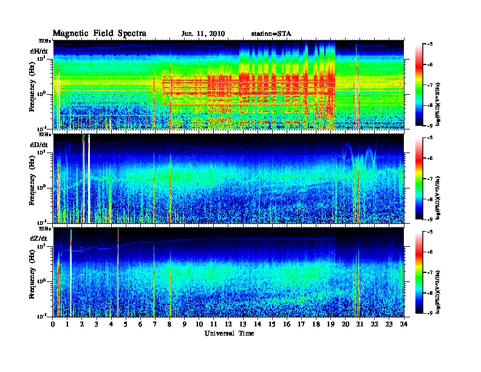Click the 'dH/dt' panel label
The image size is (481, 372).
(x=39, y=51)
